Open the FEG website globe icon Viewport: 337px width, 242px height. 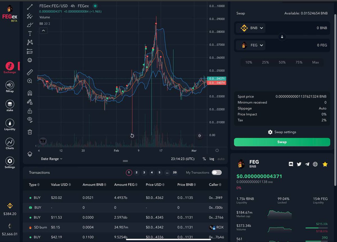coord(315,164)
